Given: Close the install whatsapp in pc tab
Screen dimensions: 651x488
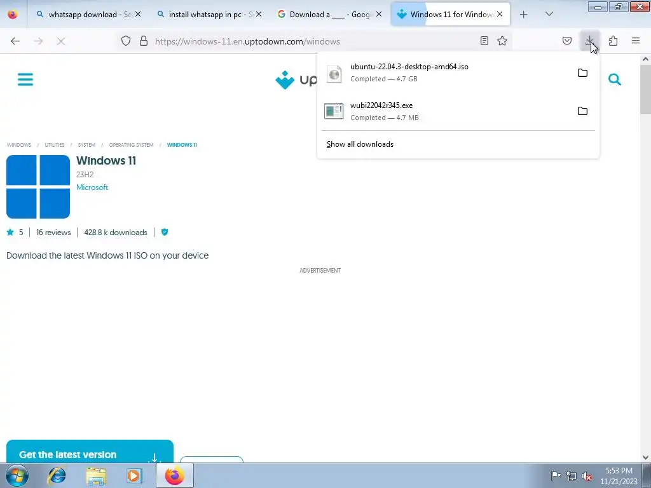Looking at the screenshot, I should point(259,15).
